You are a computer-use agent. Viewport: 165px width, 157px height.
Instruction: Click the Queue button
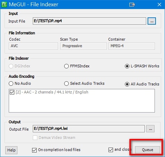(148, 150)
